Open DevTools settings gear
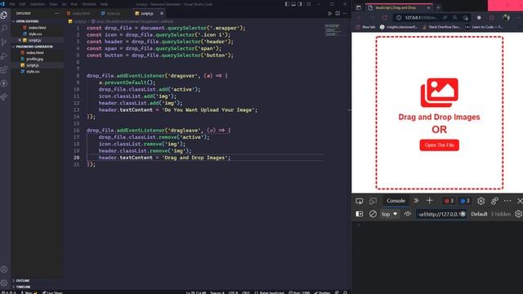Screen dimensions: 523x294 (481, 201)
